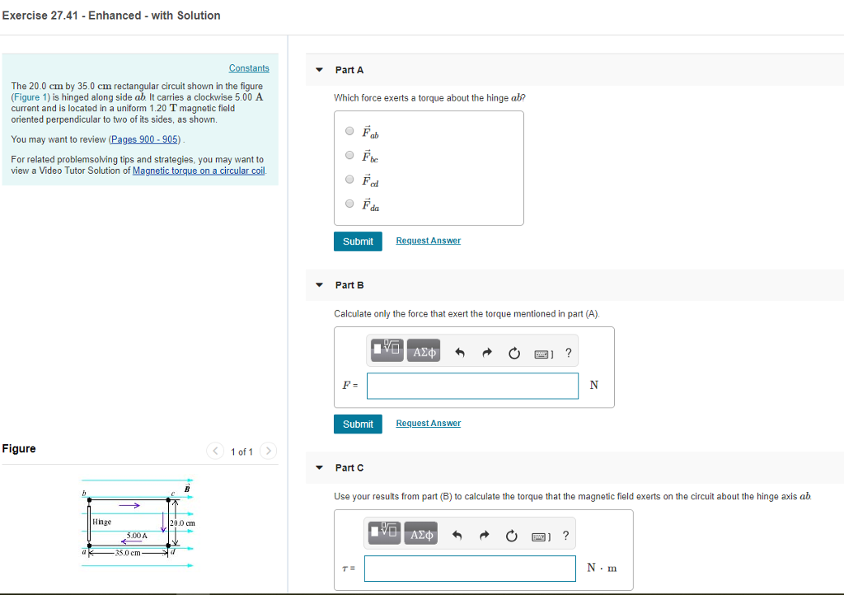The image size is (844, 595).
Task: Collapse the Part C section
Action: [319, 467]
